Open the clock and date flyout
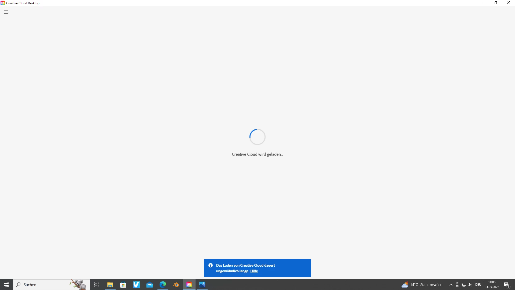Screen dimensions: 515x290 492,285
